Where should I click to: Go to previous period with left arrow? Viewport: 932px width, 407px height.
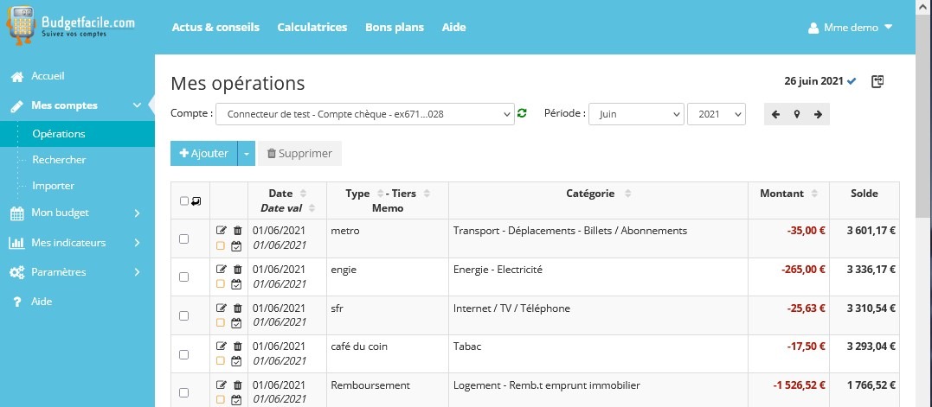(x=775, y=114)
